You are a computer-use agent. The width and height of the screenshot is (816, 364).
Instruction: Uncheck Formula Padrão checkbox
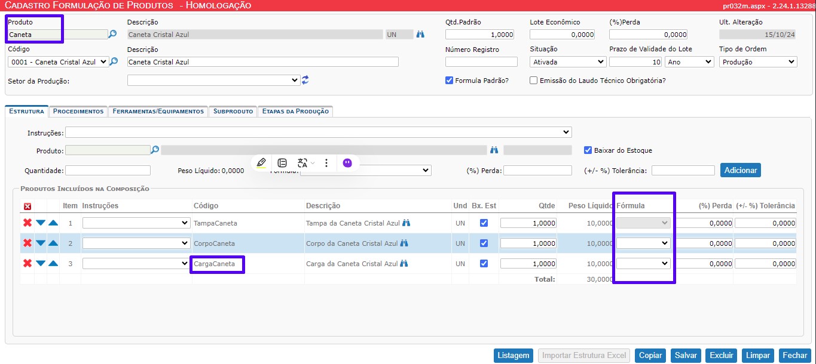coord(450,81)
